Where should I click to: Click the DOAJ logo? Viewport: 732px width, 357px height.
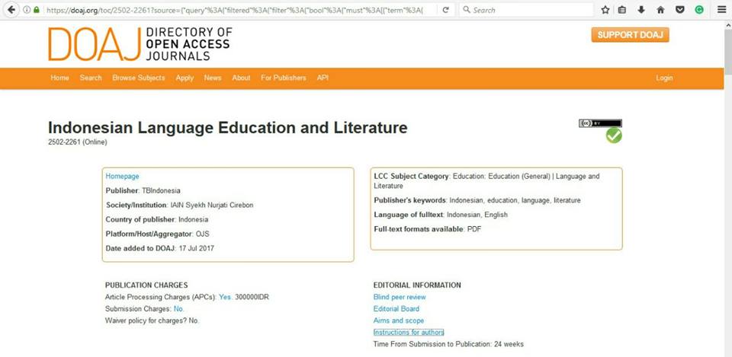(140, 44)
